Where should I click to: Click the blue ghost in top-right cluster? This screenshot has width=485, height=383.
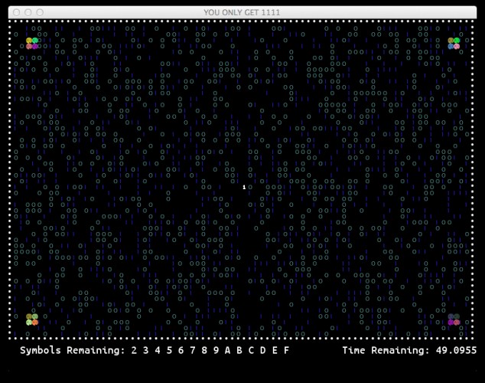[451, 46]
